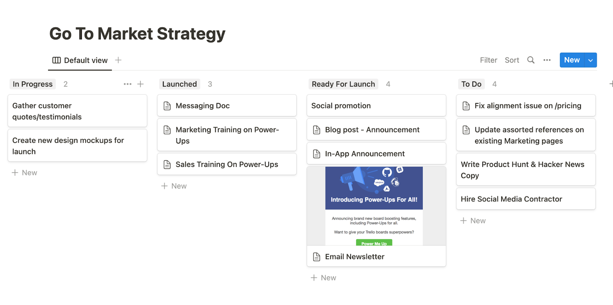
Task: Click page icon on Fix alignment card
Action: pos(466,106)
